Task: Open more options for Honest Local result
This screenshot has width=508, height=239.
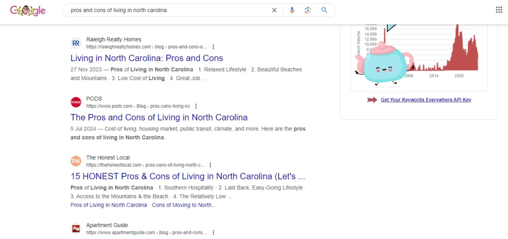Action: point(210,165)
